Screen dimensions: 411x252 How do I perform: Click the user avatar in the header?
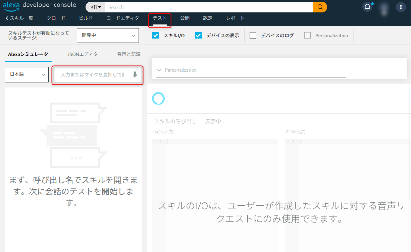[x=384, y=7]
